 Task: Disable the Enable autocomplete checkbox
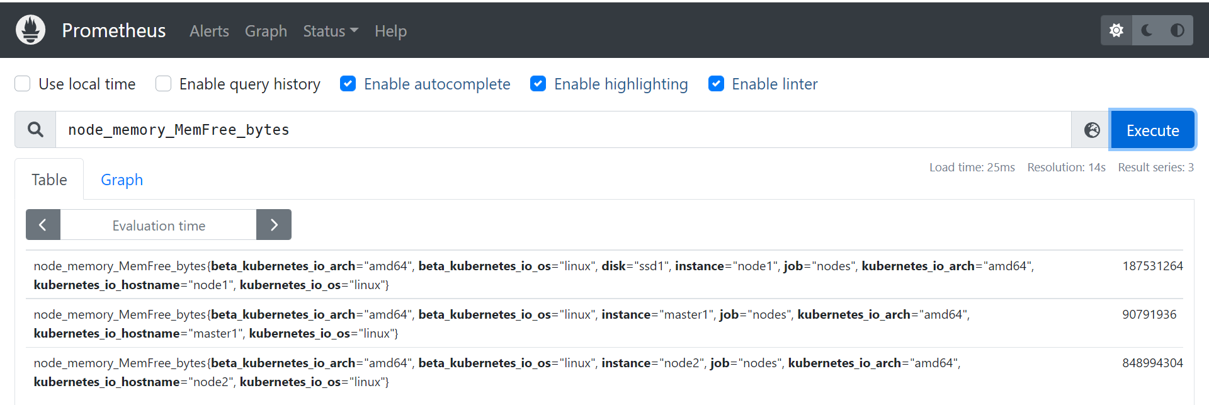click(x=348, y=84)
